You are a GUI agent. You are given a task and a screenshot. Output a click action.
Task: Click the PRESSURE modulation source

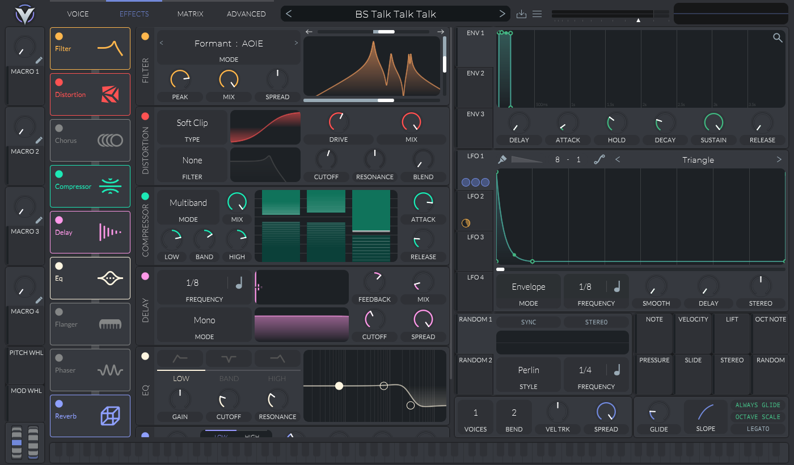coord(654,375)
